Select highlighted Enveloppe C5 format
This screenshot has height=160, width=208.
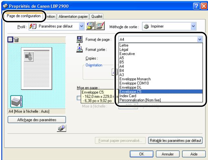(x=161, y=92)
